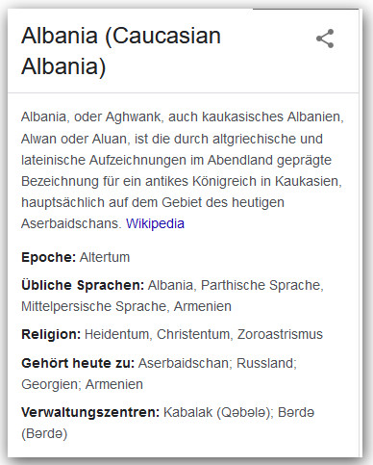Select Russland under Gehört heute zu
This screenshot has height=465, width=373.
(x=266, y=363)
